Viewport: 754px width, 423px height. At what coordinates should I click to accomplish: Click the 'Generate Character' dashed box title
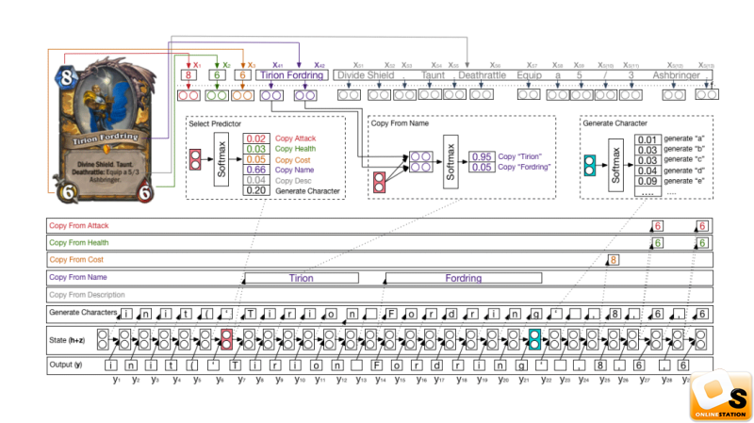(x=615, y=123)
